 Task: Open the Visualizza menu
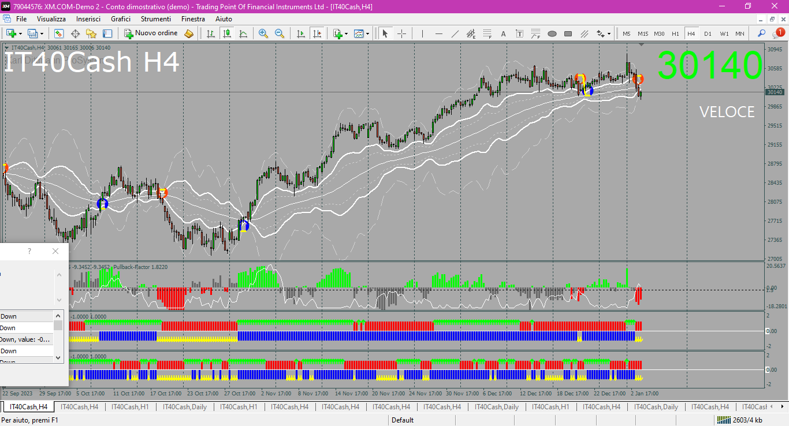tap(51, 19)
